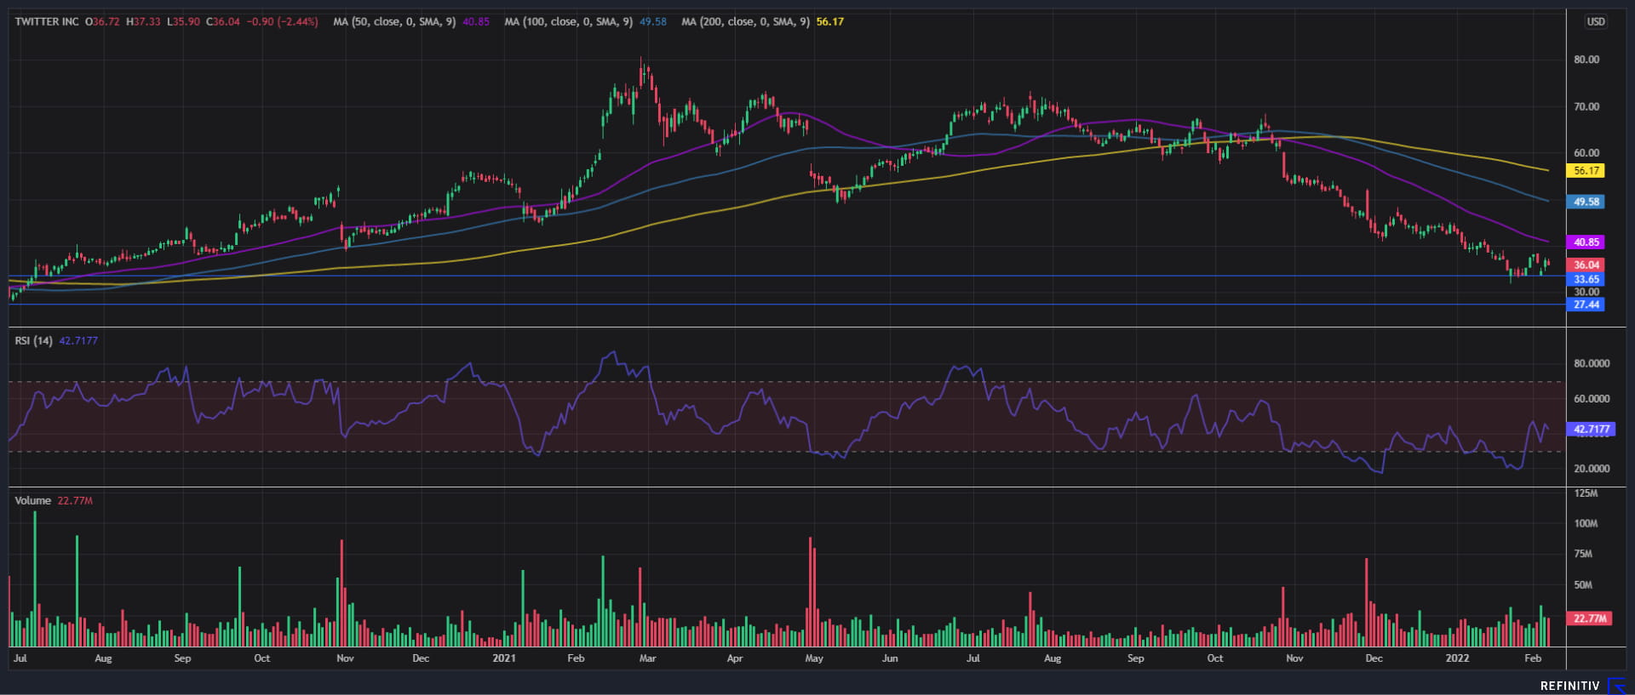Click the 42.7177 RSI value tag
This screenshot has width=1635, height=695.
[1591, 430]
